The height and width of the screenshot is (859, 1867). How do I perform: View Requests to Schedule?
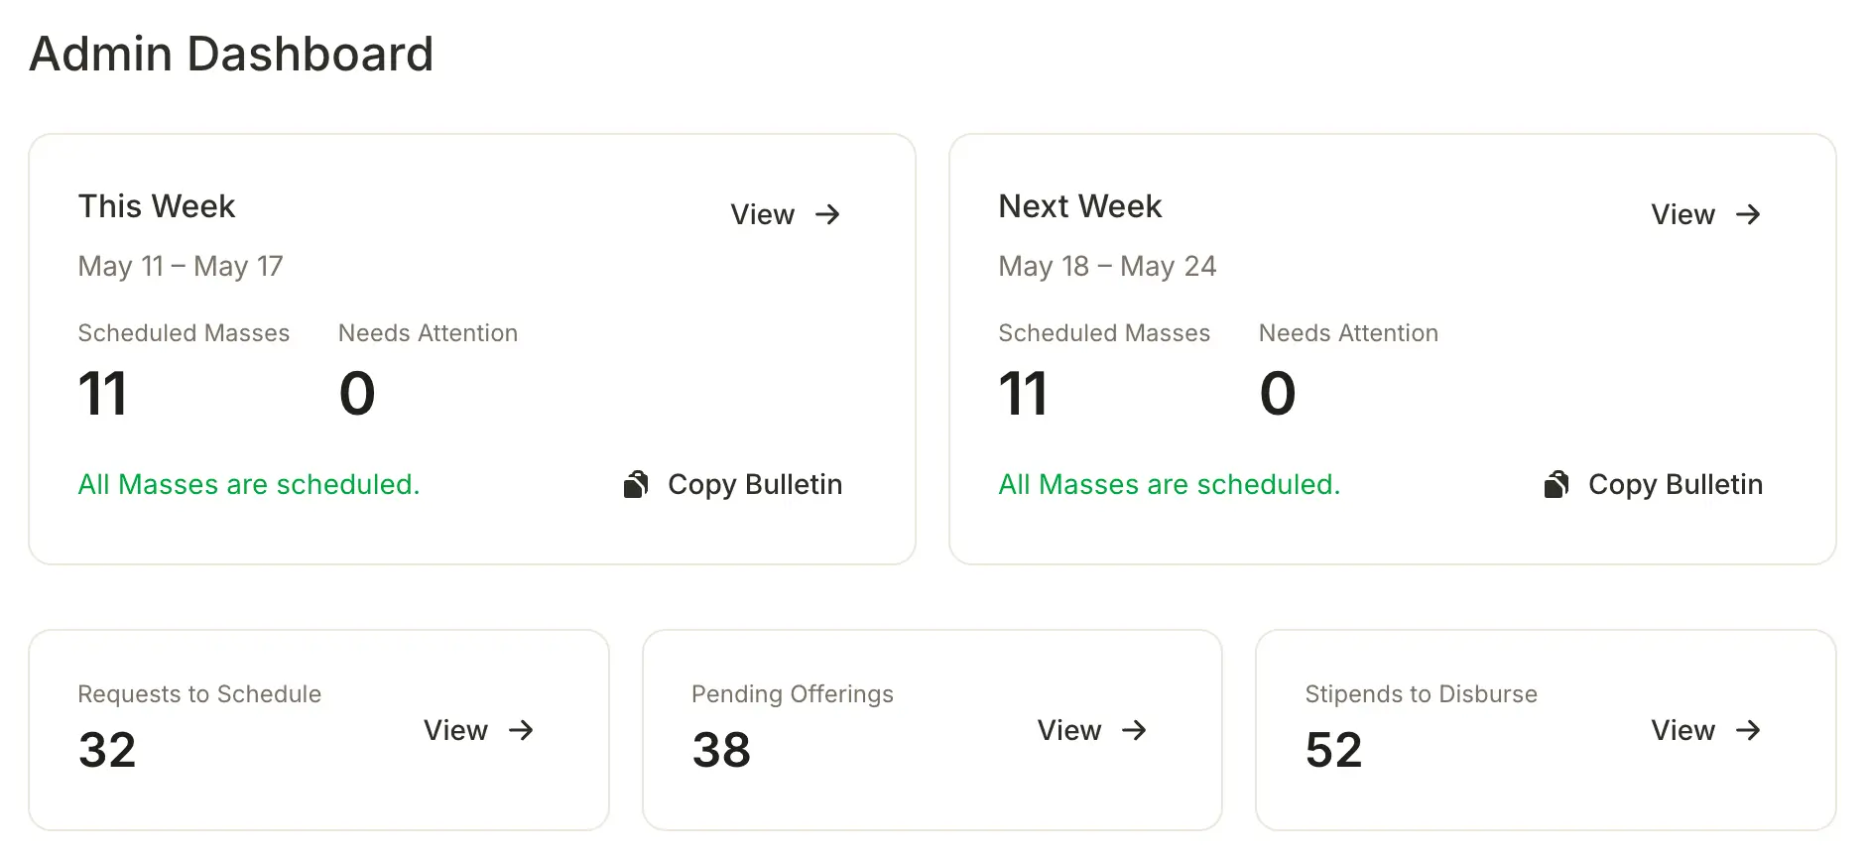click(x=478, y=730)
